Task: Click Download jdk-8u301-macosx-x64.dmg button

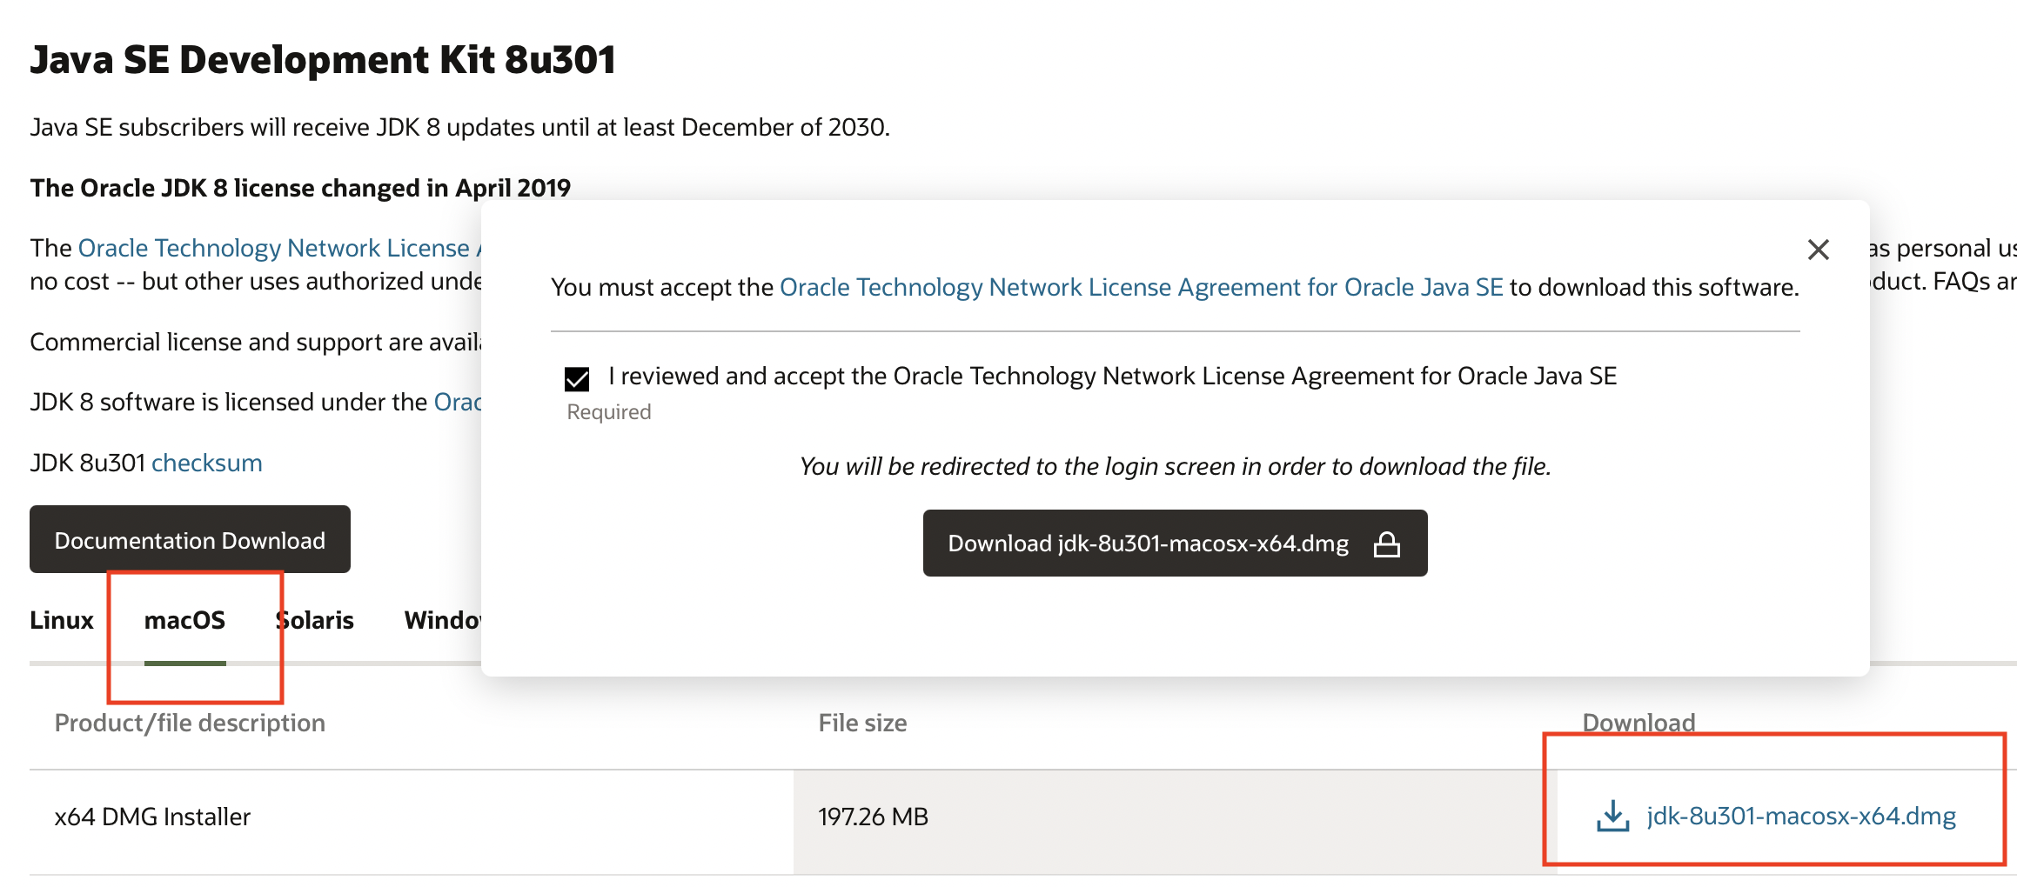Action: [1175, 543]
